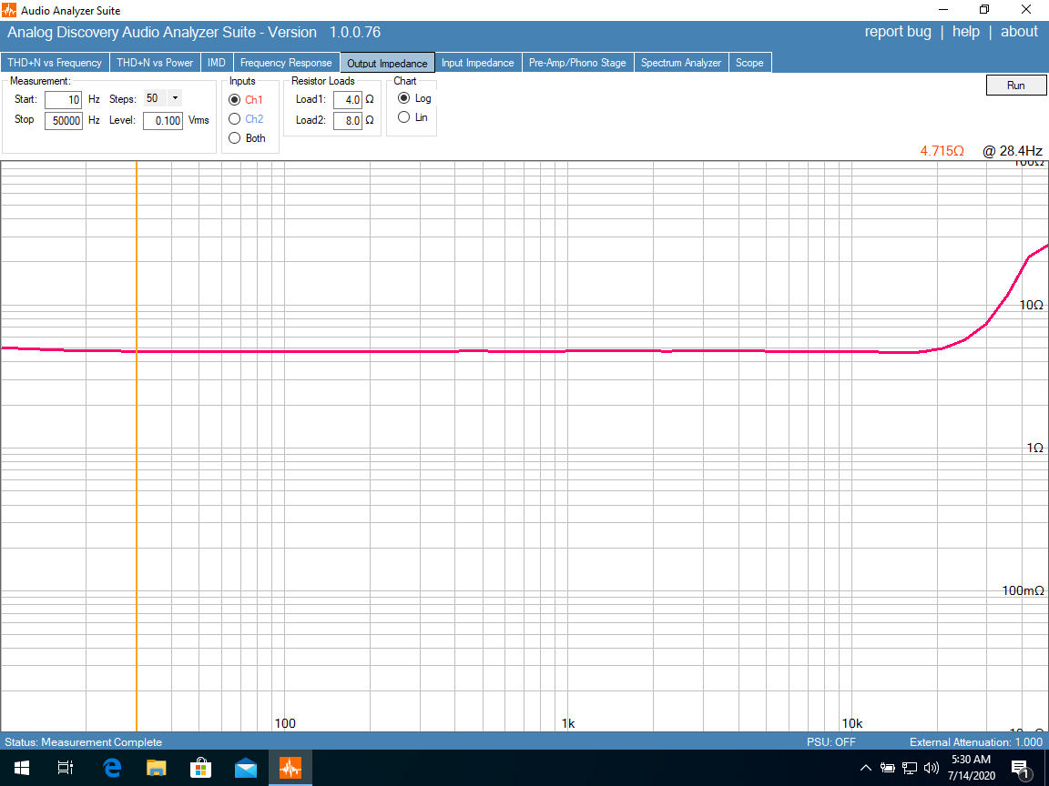
Task: Select Both inputs radio button
Action: [234, 138]
